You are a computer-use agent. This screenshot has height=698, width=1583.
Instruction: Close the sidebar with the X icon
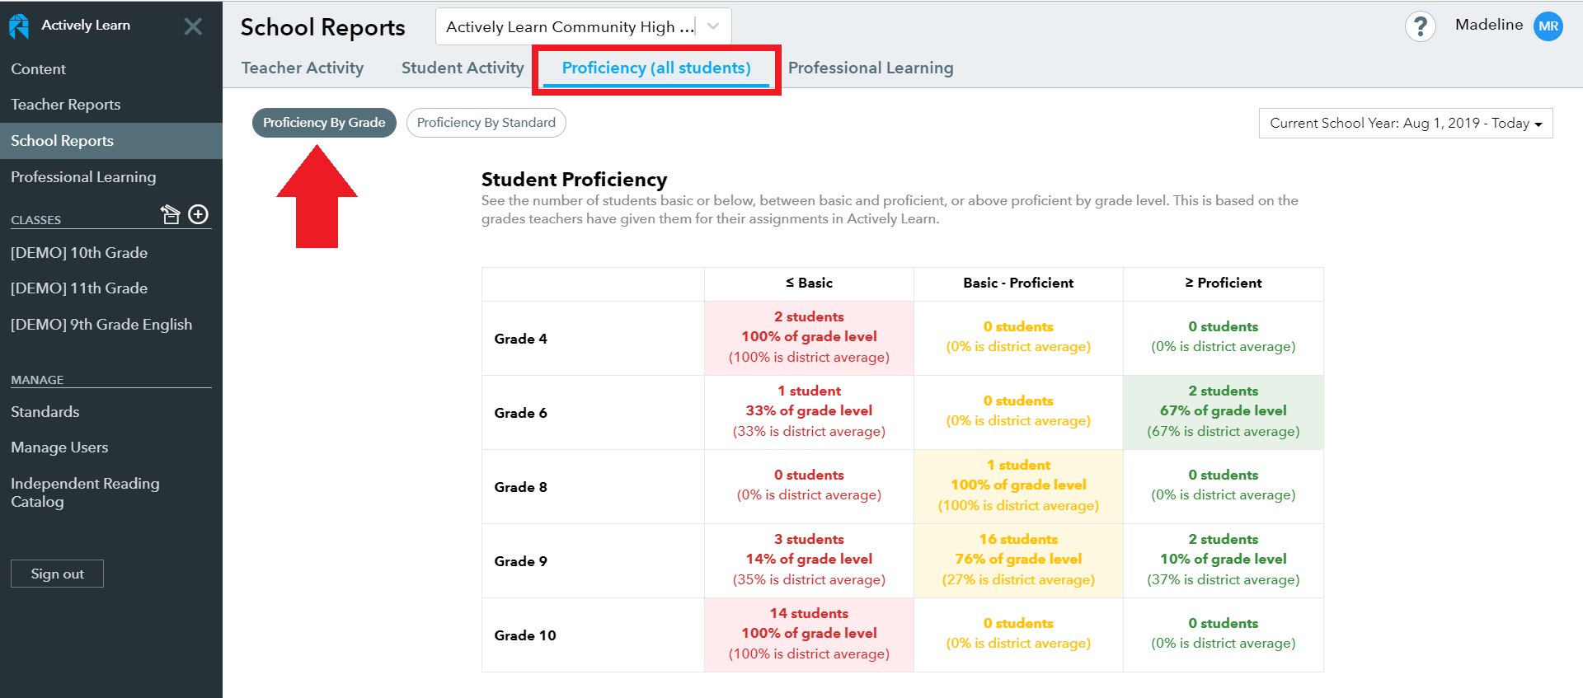(193, 26)
